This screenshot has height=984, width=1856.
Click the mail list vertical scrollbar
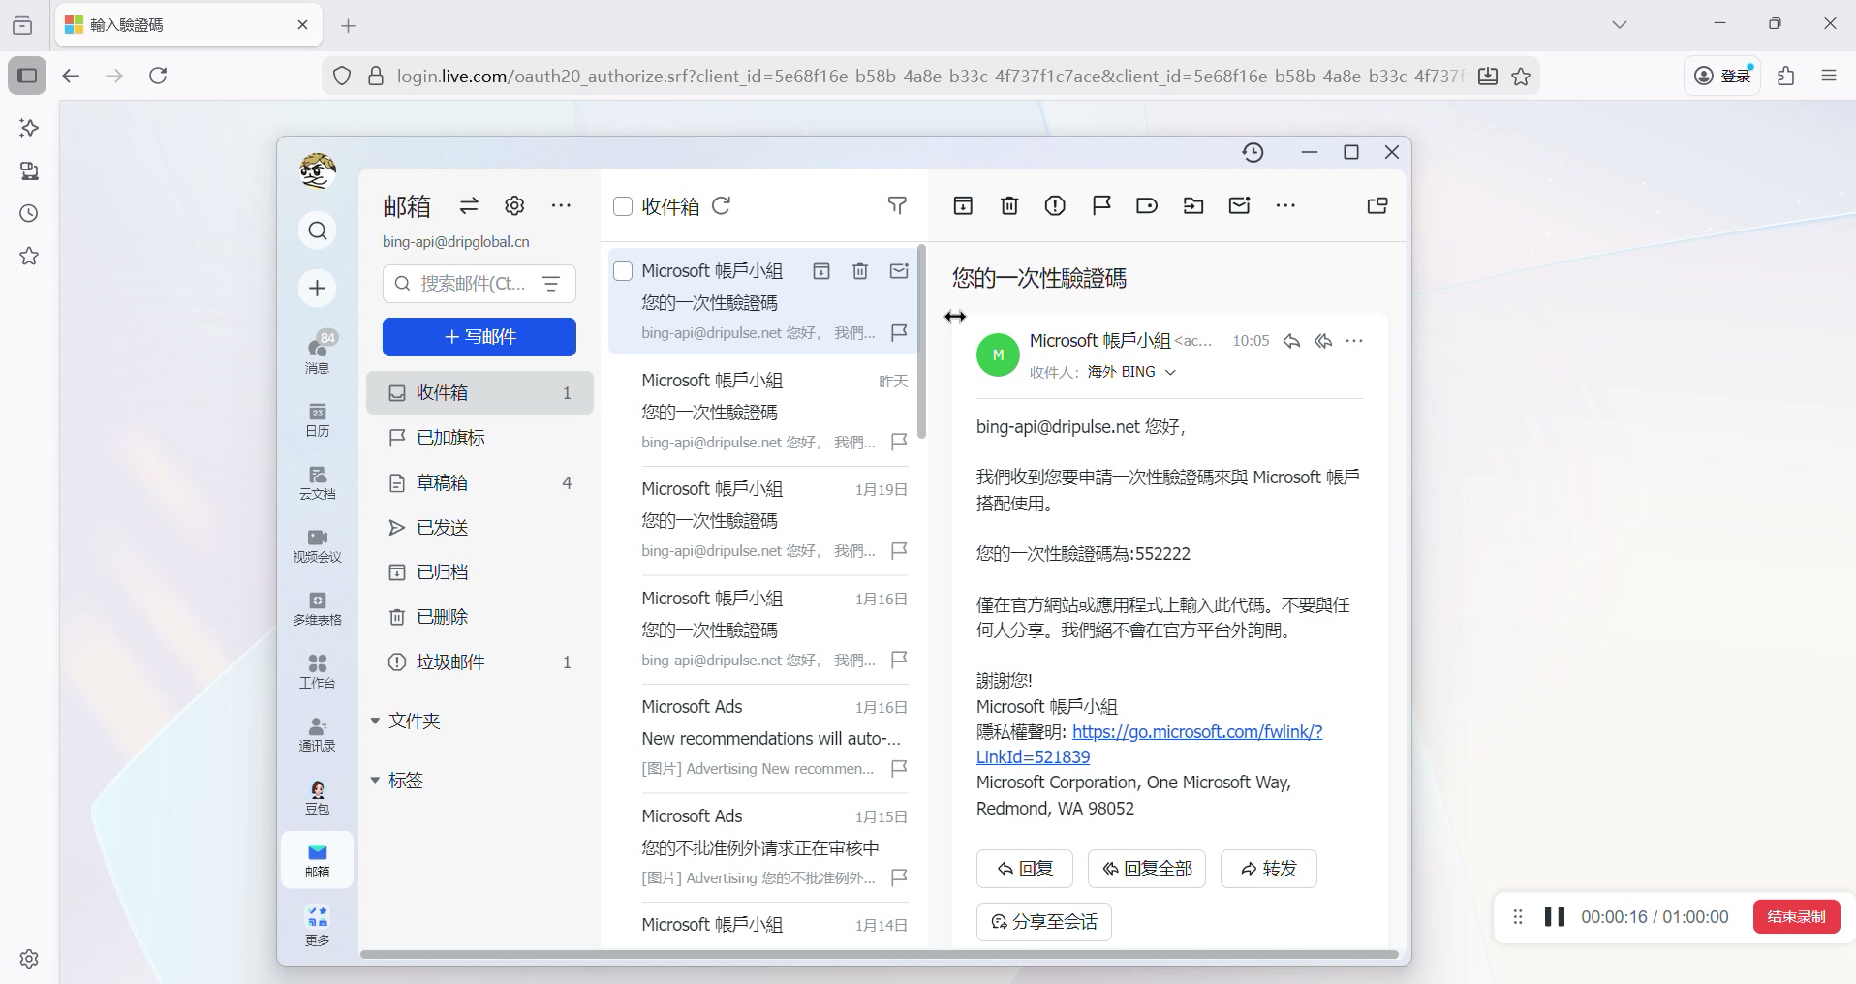tap(922, 341)
